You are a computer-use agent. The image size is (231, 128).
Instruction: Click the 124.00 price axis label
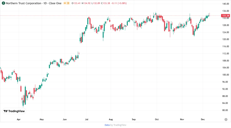[x=226, y=32]
